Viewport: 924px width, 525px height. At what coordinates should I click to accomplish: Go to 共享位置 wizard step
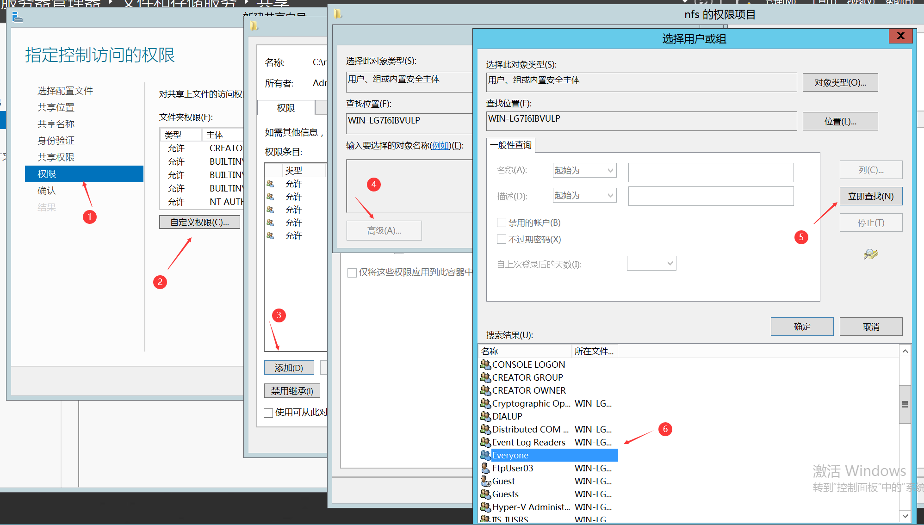56,107
